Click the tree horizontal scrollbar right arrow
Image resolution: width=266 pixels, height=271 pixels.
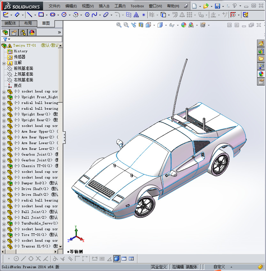click(55, 252)
